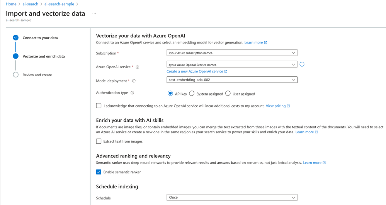Go to Home in breadcrumb
The image size is (386, 205).
coord(11,4)
